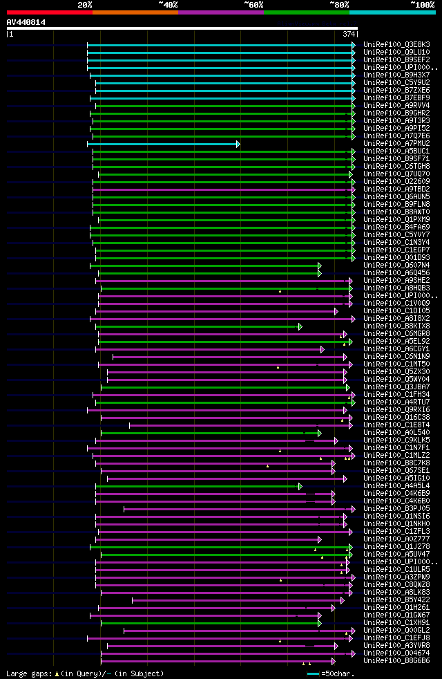Select the UniRef100_A0Z777 label
This screenshot has height=679, width=442.
click(x=396, y=539)
